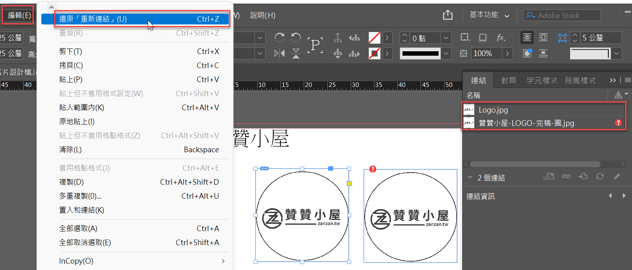The width and height of the screenshot is (632, 270).
Task: Click the update link refresh icon
Action: (x=600, y=176)
